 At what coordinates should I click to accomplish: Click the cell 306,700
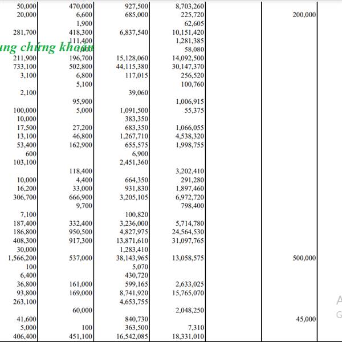pos(25,197)
